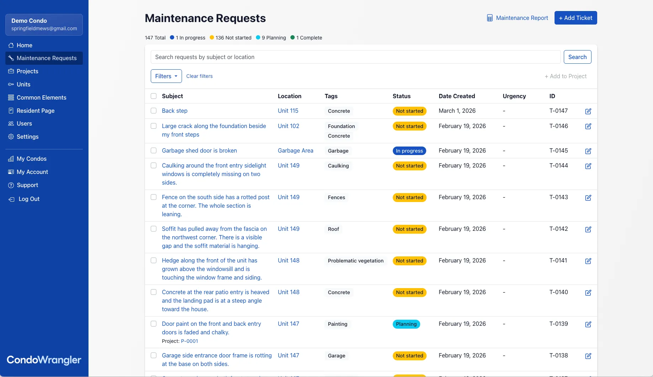Edit ticket T-0144 using pencil icon
Screen dimensions: 653x377
[x=588, y=166]
